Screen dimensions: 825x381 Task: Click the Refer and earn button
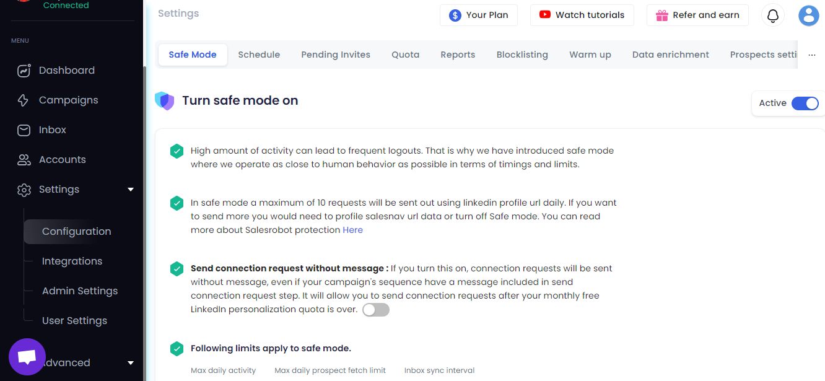[x=697, y=15]
